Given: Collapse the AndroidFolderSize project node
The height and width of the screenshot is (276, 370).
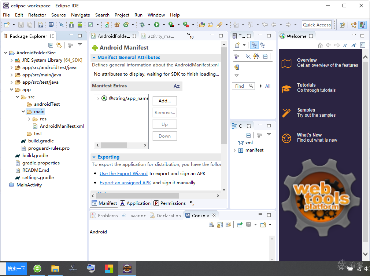Looking at the screenshot, I should click(x=5, y=53).
